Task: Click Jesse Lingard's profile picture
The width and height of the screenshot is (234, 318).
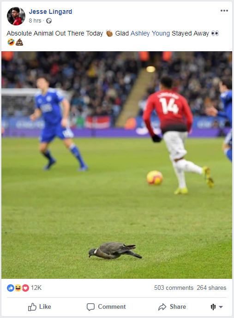Action: coord(16,16)
